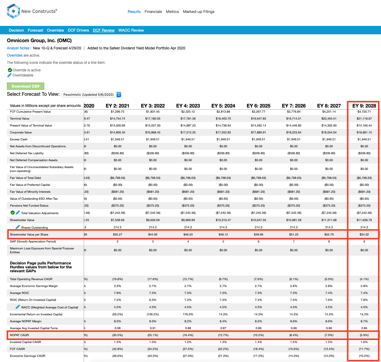Click the 176.0% incremental return cell
381x362 pixels.
coord(188,314)
